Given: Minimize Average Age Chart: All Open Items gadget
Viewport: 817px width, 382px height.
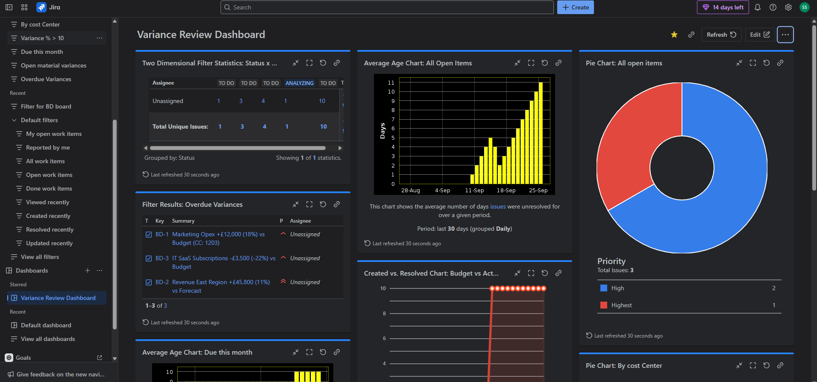Looking at the screenshot, I should click(x=517, y=63).
